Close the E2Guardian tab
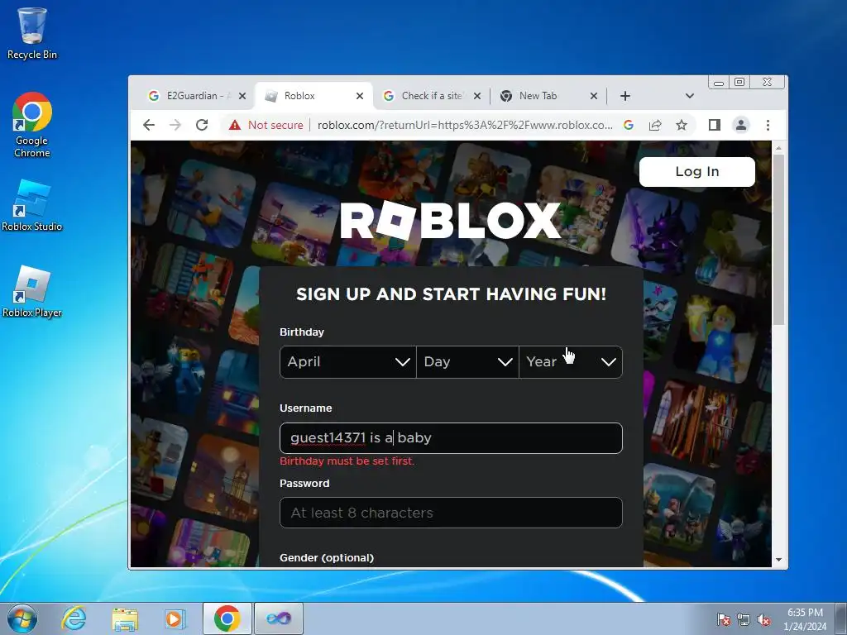Screen dimensions: 847x635 [242, 96]
